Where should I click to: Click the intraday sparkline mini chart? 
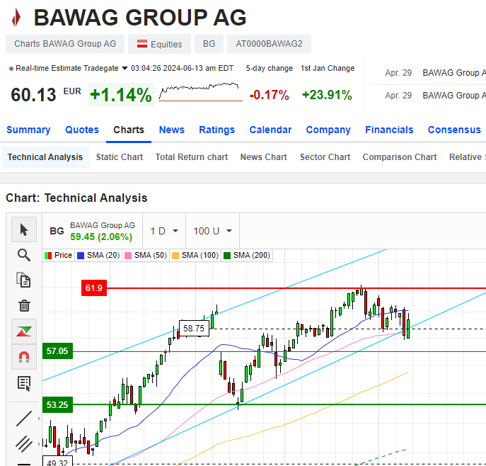click(200, 92)
